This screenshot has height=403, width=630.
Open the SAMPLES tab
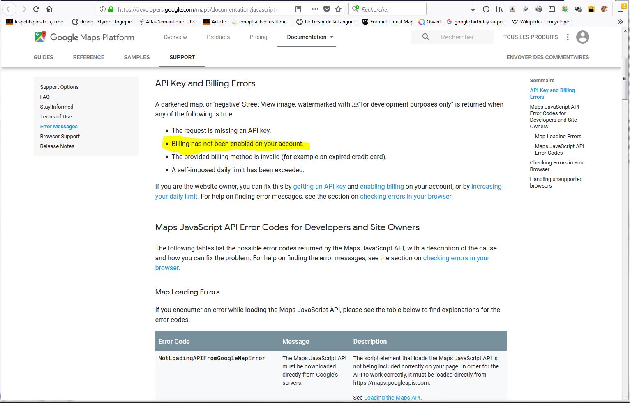point(136,57)
